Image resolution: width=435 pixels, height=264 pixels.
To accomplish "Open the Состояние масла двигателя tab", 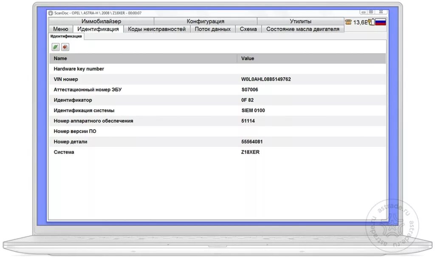I will pos(302,29).
